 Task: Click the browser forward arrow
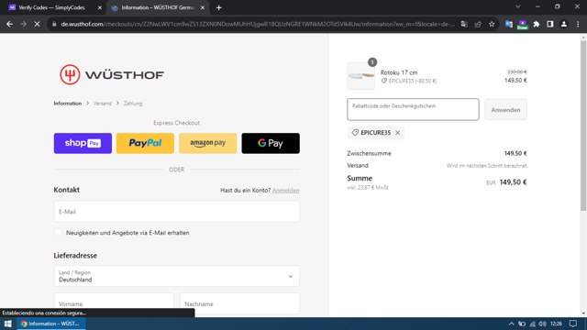coord(23,24)
